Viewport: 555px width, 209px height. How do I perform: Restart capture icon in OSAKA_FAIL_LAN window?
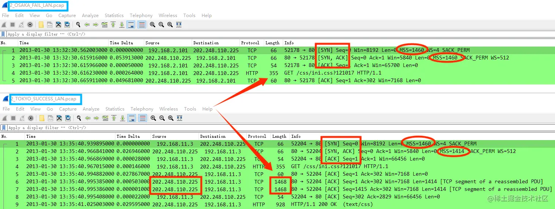tap(21, 25)
